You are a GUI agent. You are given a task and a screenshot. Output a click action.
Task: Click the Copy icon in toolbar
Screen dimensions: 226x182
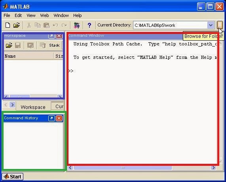38,25
